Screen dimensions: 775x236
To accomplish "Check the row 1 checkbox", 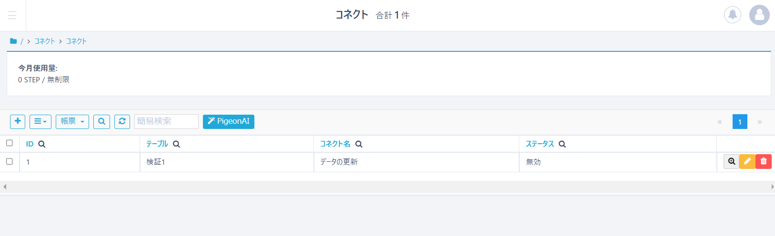I will [10, 162].
